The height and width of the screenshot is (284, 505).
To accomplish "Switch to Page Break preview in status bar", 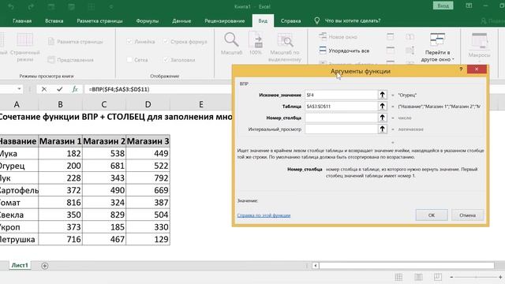I will (x=438, y=277).
